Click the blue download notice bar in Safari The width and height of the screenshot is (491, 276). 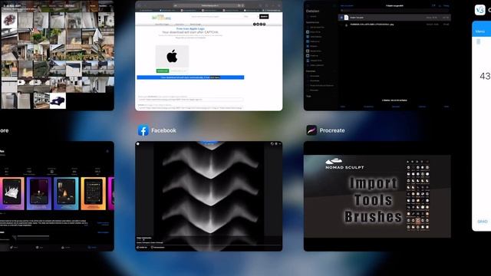tap(190, 77)
